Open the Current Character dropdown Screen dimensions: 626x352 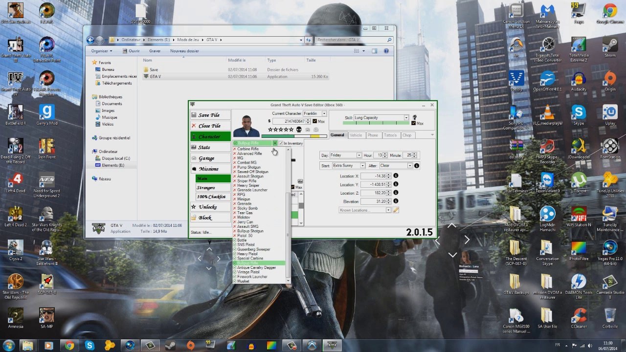(314, 113)
